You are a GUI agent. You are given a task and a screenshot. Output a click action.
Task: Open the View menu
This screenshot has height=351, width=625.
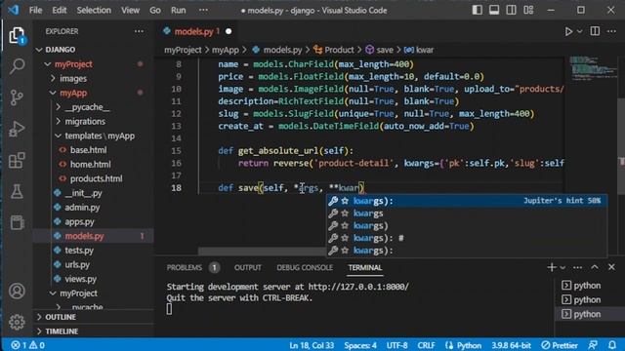130,10
